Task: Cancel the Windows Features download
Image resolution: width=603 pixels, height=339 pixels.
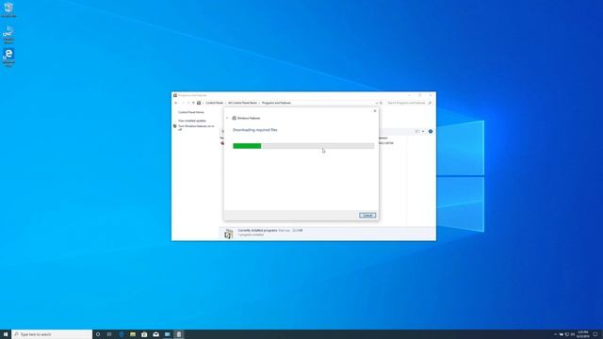Action: tap(367, 216)
